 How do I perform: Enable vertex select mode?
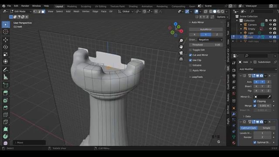click(35, 12)
